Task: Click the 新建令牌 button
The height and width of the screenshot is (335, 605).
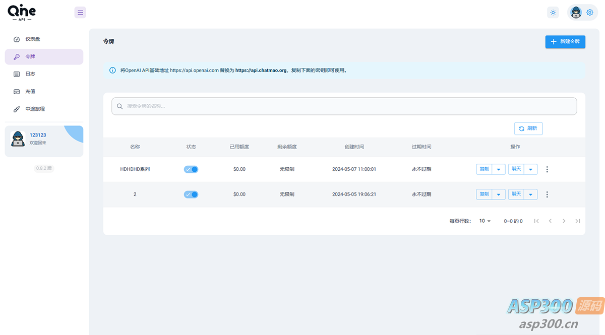Action: [x=565, y=42]
